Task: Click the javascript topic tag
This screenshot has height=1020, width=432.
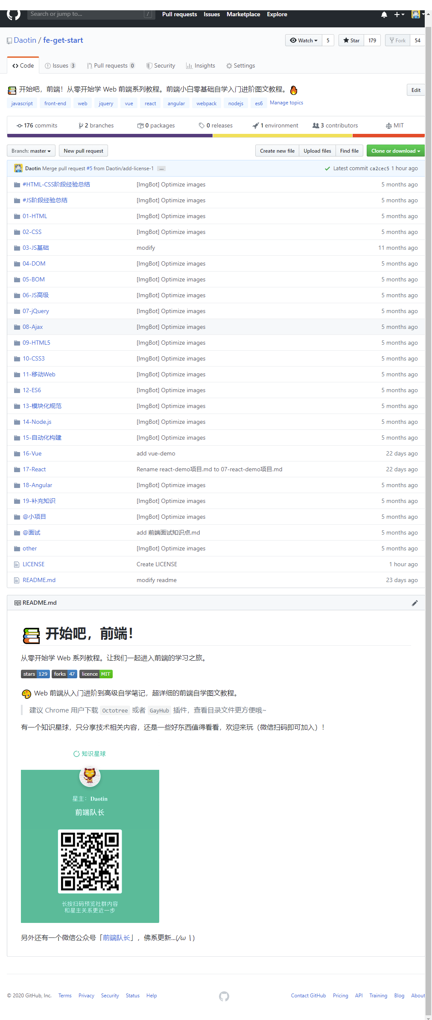Action: [22, 103]
